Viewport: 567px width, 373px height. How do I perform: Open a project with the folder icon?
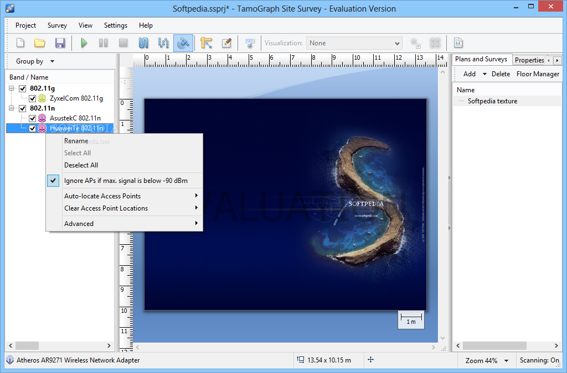point(40,43)
